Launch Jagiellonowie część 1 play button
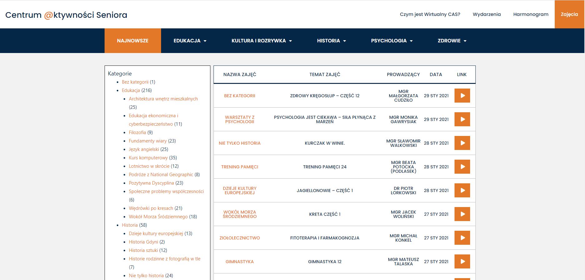This screenshot has height=280, width=585. (x=462, y=191)
